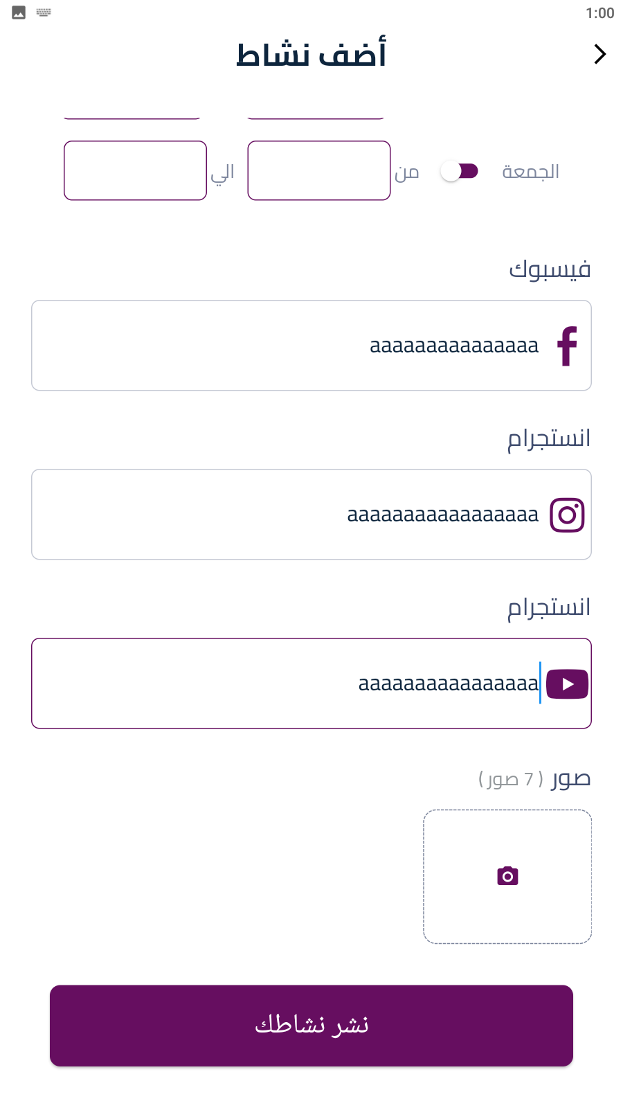Open the Friday 'الي' end time box
Screen dimensions: 623x1108
pyautogui.click(x=135, y=170)
